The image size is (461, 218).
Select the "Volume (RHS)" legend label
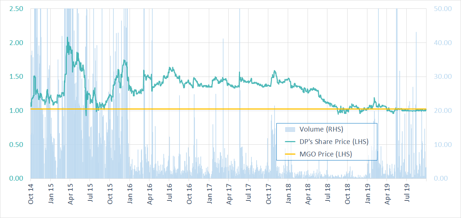point(321,129)
